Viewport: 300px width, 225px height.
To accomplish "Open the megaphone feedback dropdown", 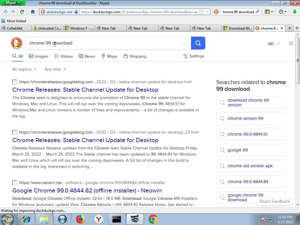I will [274, 44].
